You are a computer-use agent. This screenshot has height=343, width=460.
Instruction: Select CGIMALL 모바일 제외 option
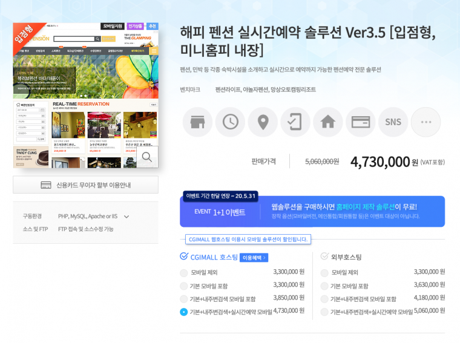[x=184, y=273]
